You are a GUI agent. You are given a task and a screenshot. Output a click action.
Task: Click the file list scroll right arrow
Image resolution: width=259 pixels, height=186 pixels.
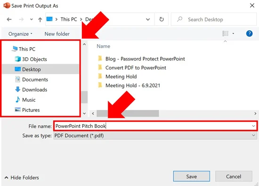coord(255,113)
